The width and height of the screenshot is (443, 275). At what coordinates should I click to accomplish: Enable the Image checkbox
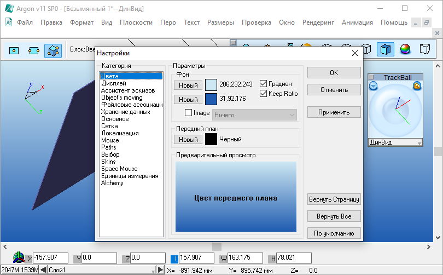189,113
